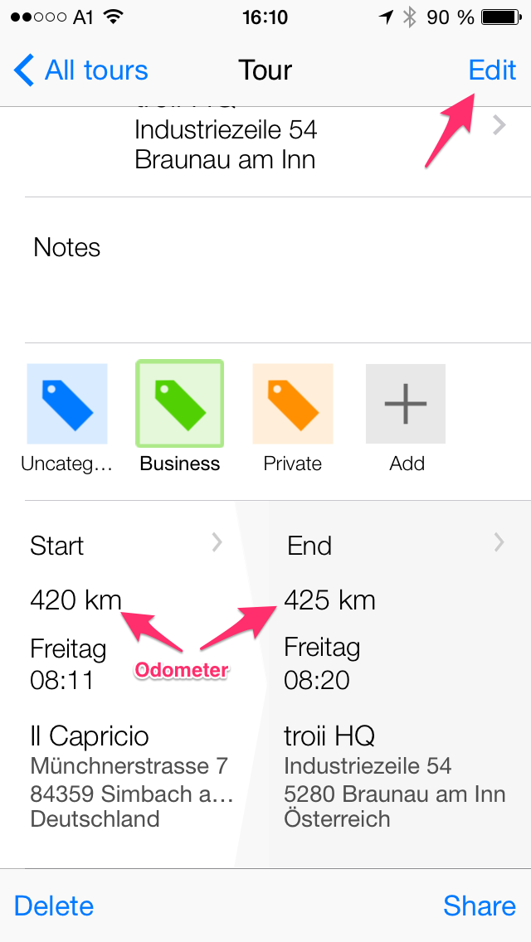Viewport: 531px width, 942px height.
Task: Choose the orange Private tag icon
Action: pyautogui.click(x=293, y=404)
